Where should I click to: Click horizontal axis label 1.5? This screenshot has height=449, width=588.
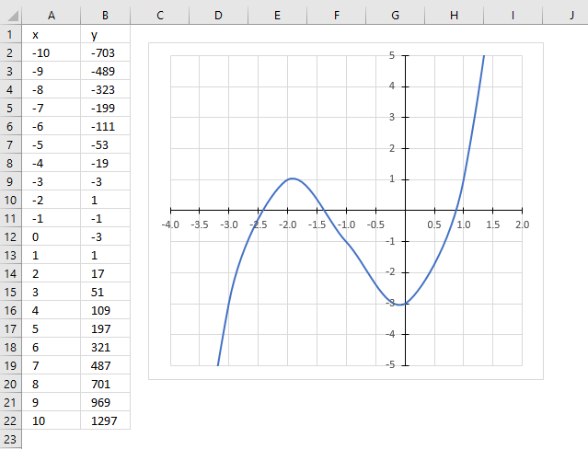click(x=492, y=224)
